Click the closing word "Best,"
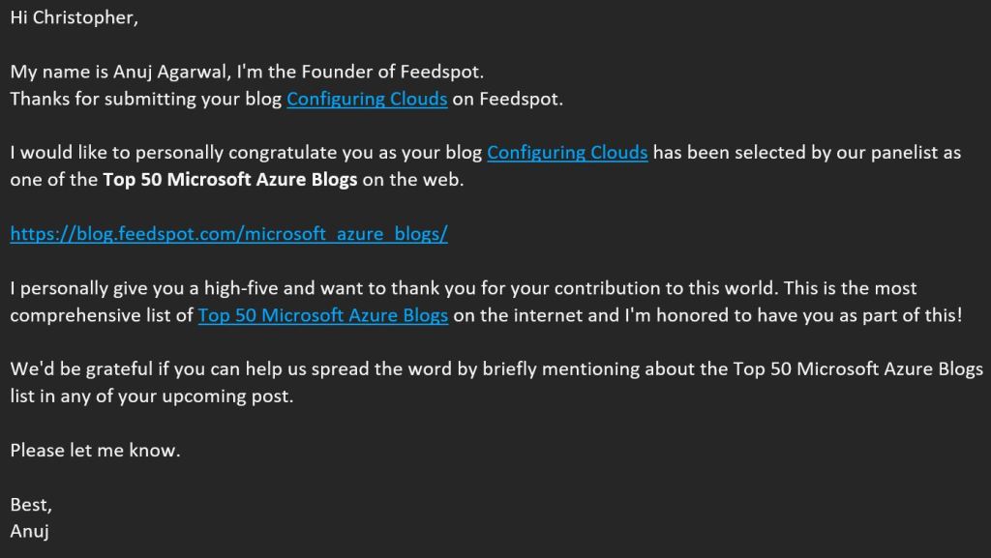The height and width of the screenshot is (558, 991). [31, 505]
